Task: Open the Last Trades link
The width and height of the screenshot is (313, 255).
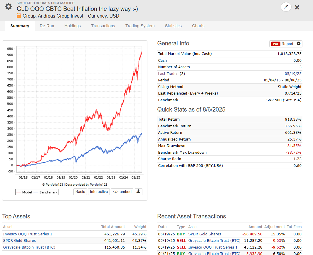Action: coord(168,74)
